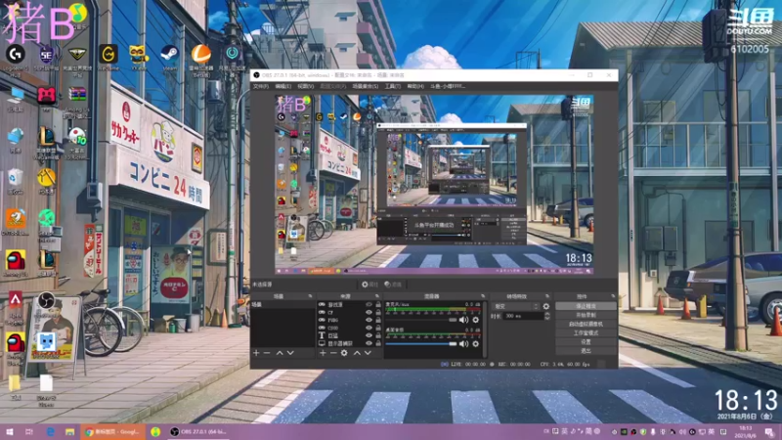
Task: Pop out the 混音器 dock
Action: 483,296
